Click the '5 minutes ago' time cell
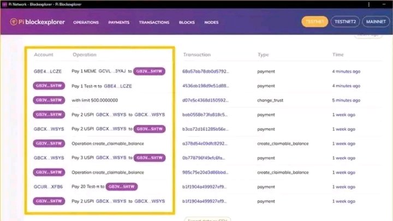The width and height of the screenshot is (393, 221). click(346, 100)
